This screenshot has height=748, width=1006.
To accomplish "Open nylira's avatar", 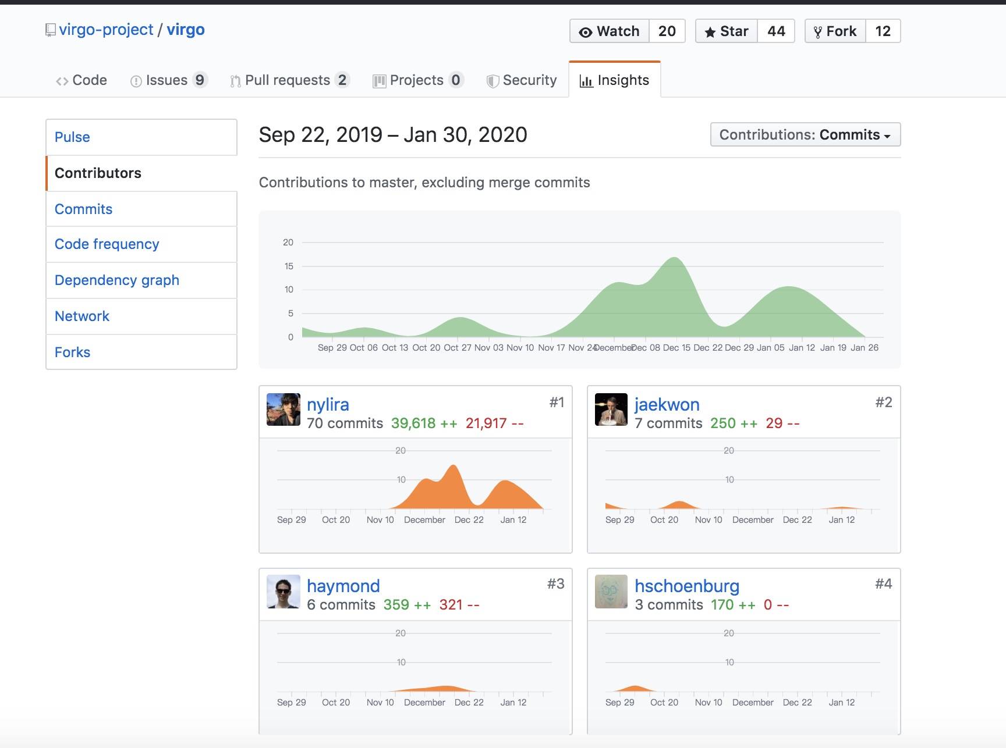I will click(x=284, y=409).
